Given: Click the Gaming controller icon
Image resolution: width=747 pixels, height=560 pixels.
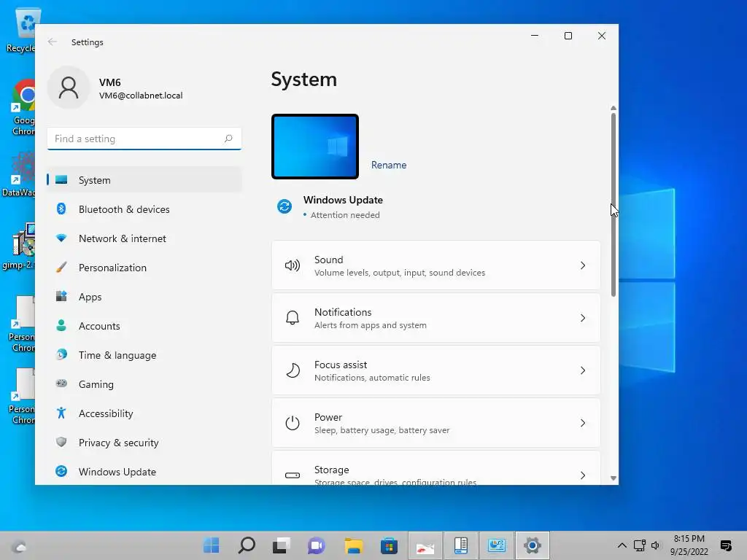Looking at the screenshot, I should 61,384.
